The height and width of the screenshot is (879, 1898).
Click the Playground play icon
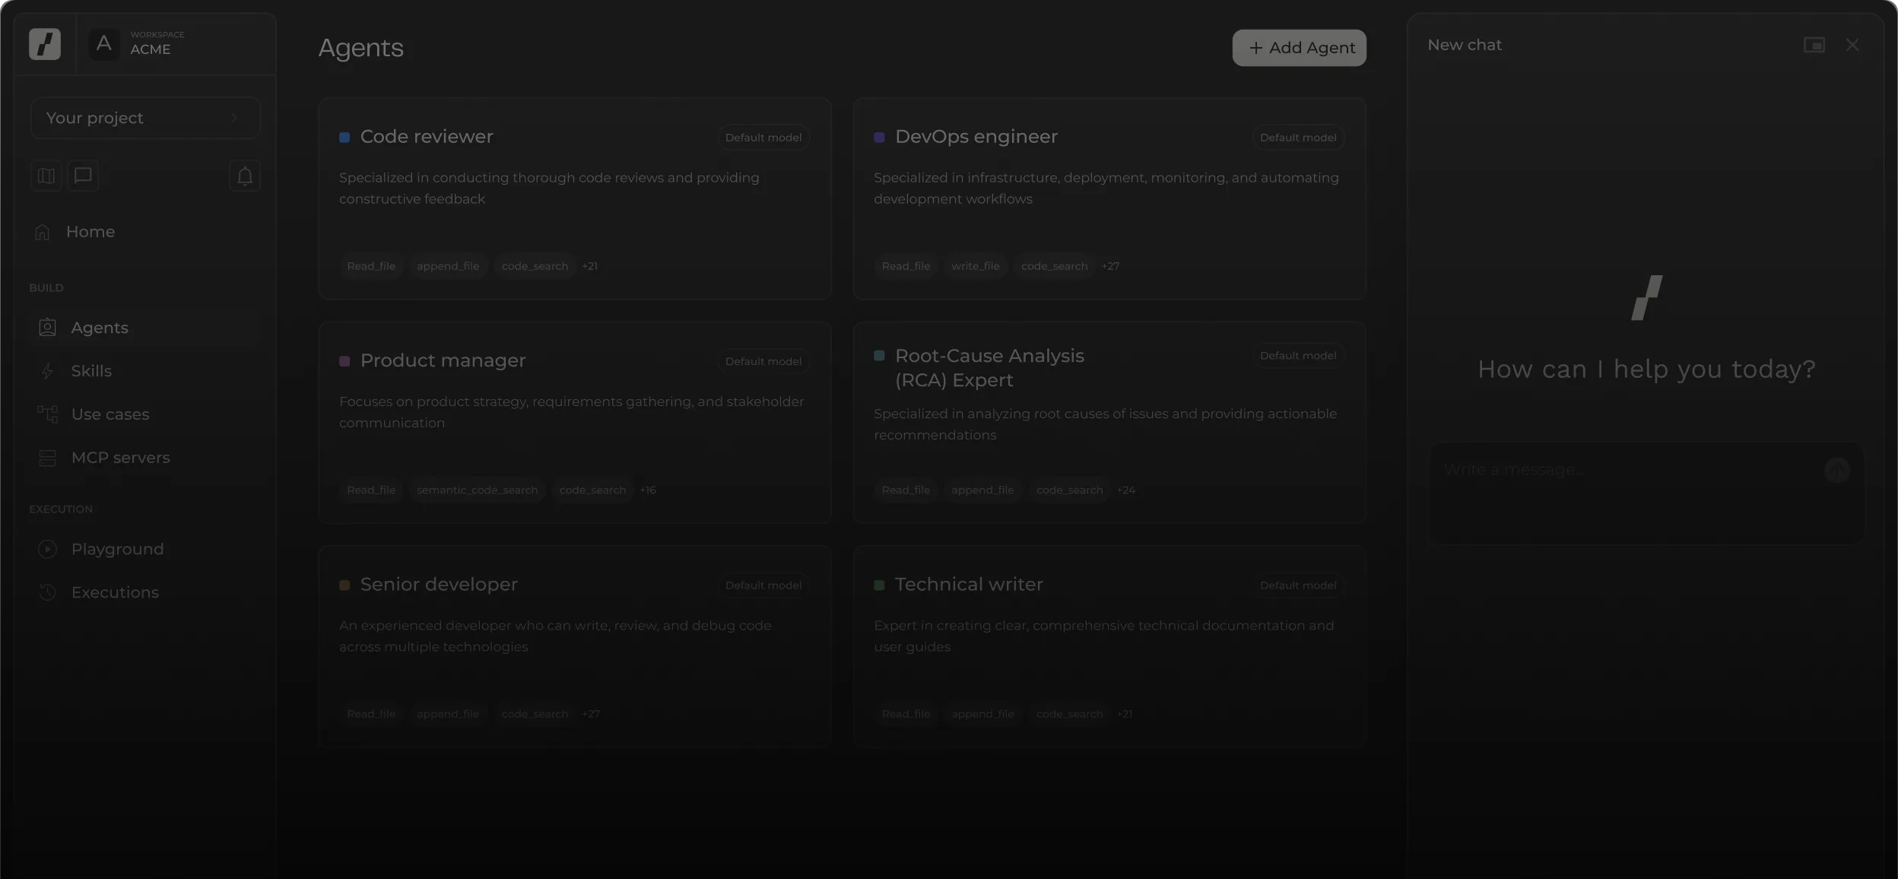pos(47,549)
